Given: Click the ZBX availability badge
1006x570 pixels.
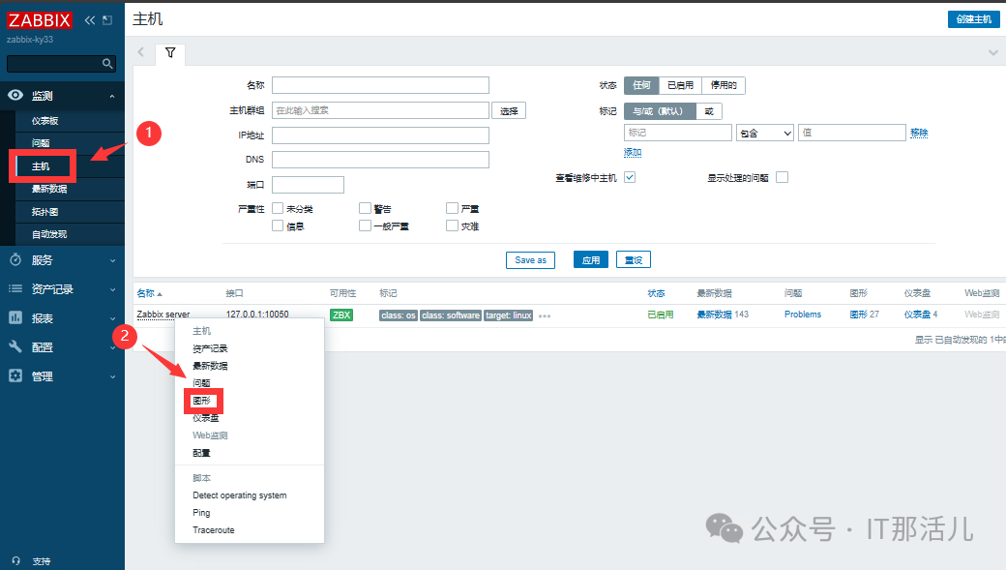Looking at the screenshot, I should pos(341,315).
